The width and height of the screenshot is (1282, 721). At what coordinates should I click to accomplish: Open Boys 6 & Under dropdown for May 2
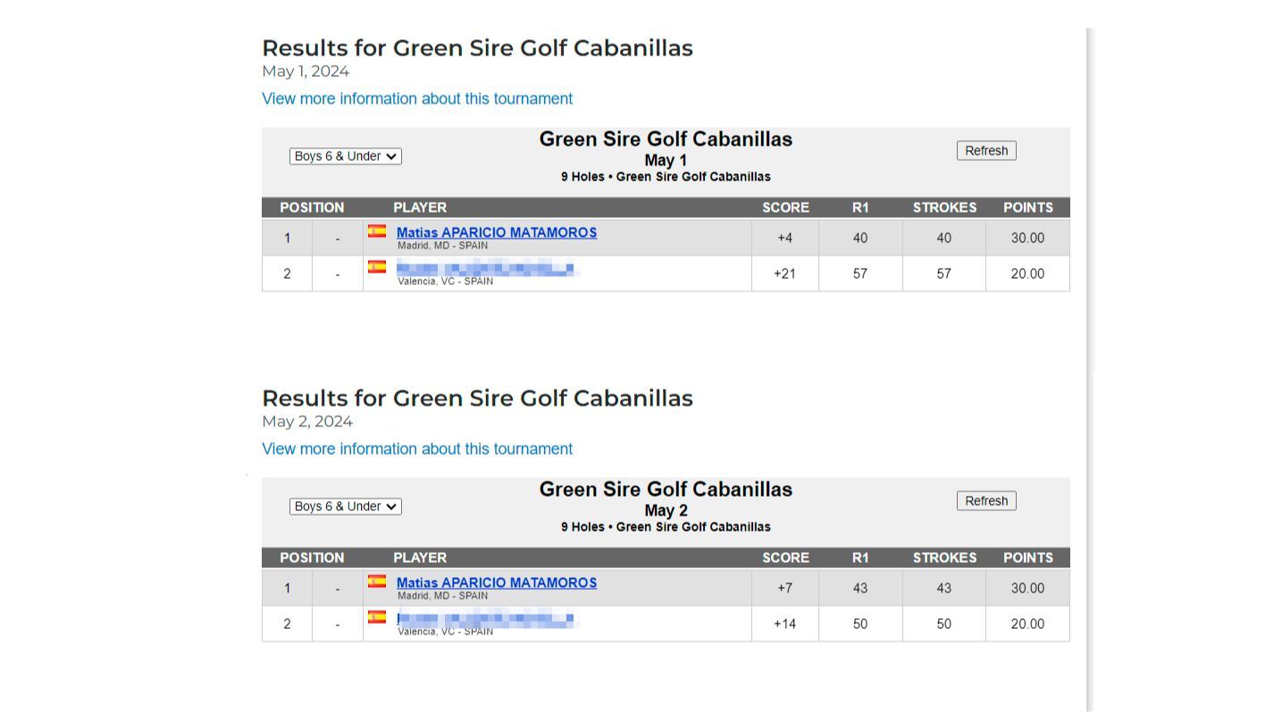[345, 507]
